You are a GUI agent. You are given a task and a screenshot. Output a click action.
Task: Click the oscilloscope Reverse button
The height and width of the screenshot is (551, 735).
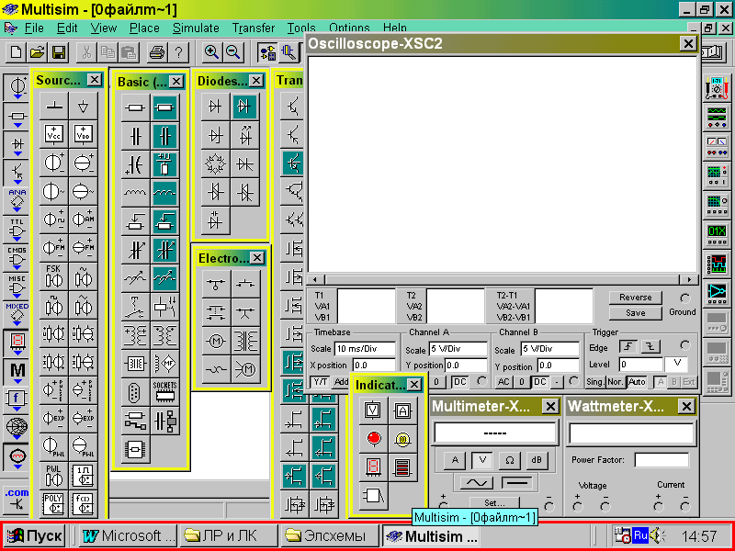coord(635,298)
